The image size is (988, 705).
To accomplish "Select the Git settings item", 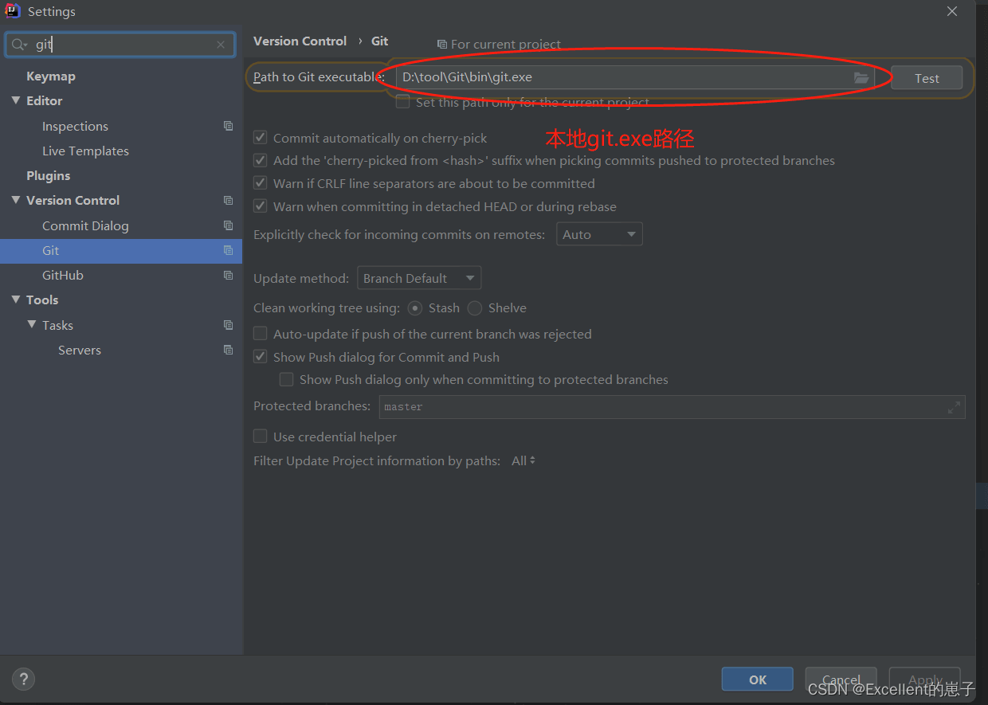I will (x=121, y=250).
